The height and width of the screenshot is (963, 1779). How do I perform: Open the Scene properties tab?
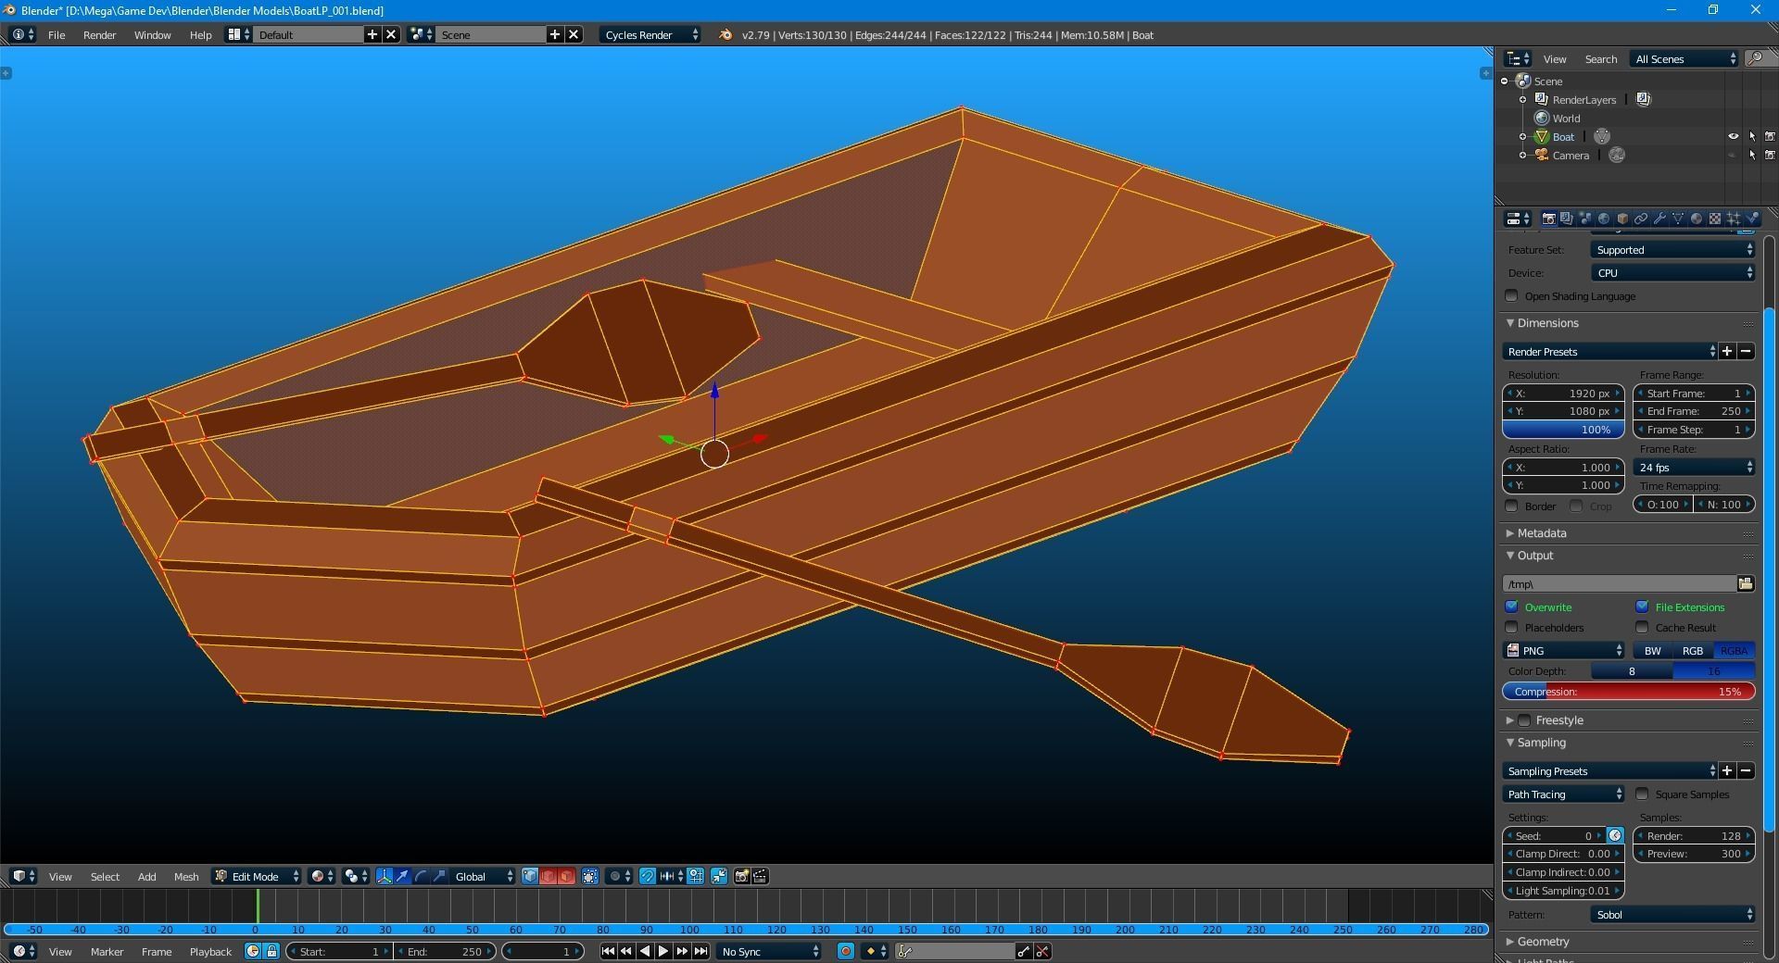click(x=1585, y=219)
